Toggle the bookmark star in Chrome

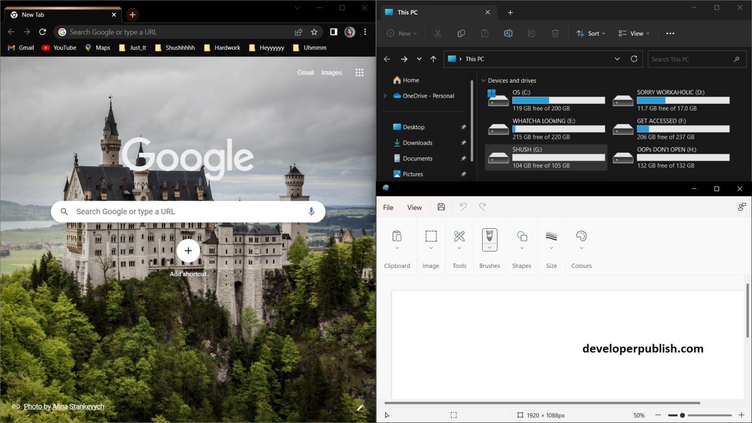[x=313, y=32]
